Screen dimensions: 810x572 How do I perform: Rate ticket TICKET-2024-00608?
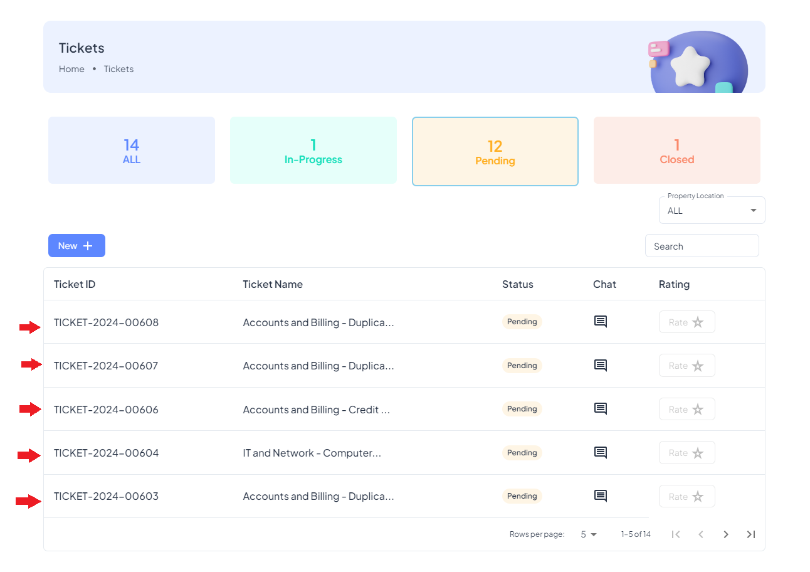(686, 322)
